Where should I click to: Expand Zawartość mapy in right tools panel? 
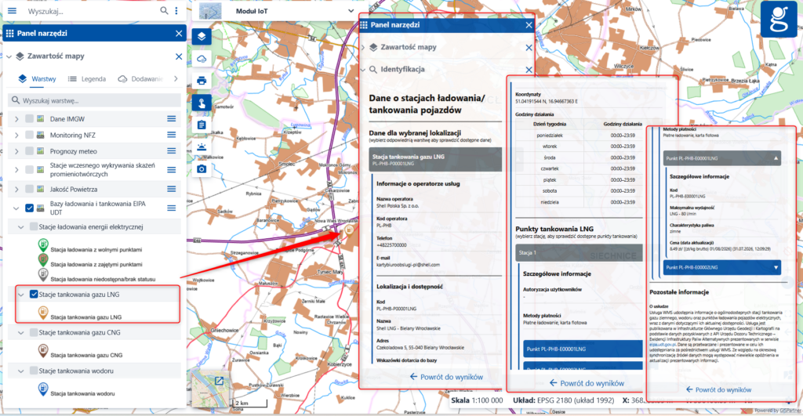click(363, 47)
